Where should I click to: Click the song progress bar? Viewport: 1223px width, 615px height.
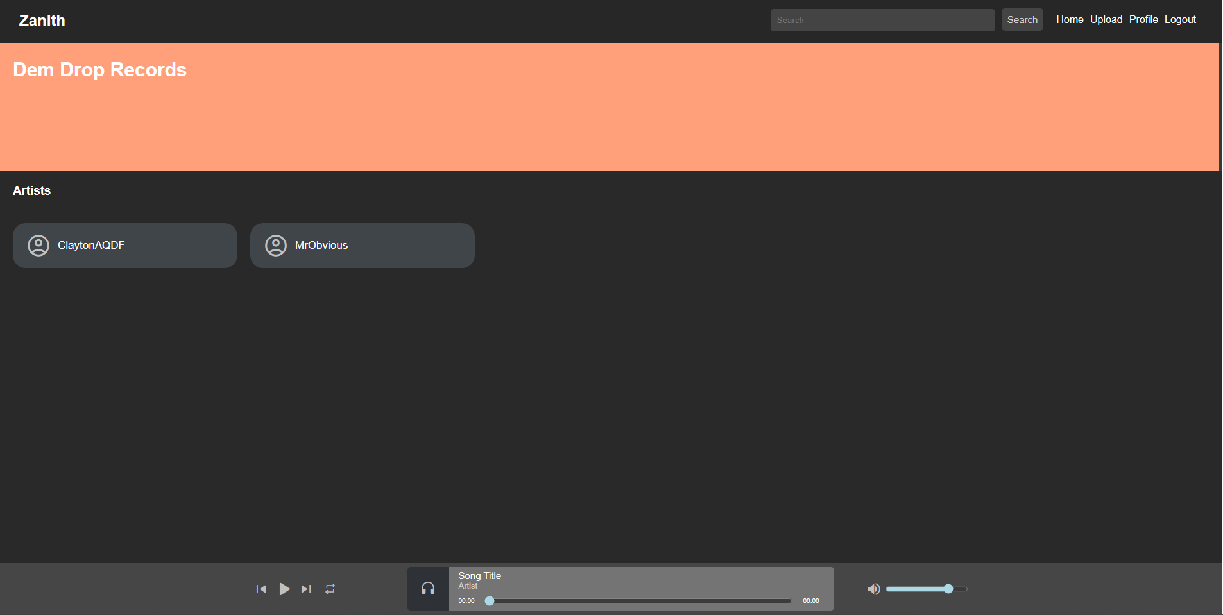click(638, 601)
